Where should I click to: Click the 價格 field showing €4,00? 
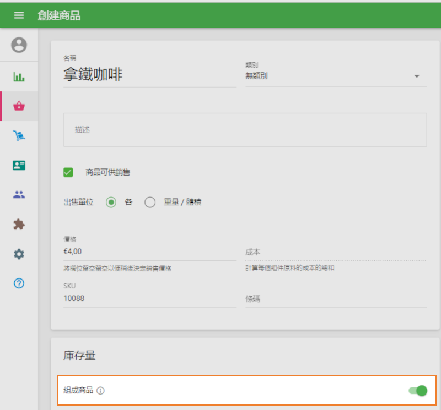pos(150,251)
